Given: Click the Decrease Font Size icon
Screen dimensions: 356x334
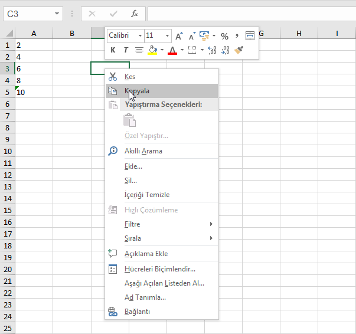Looking at the screenshot, I should click(192, 36).
